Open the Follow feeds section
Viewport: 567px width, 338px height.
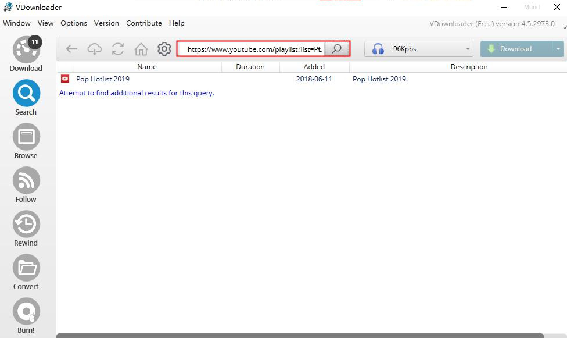[26, 185]
